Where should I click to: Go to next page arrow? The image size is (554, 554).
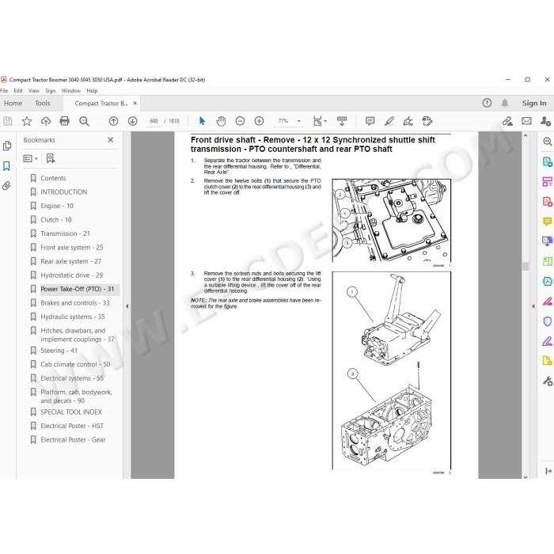pyautogui.click(x=132, y=121)
